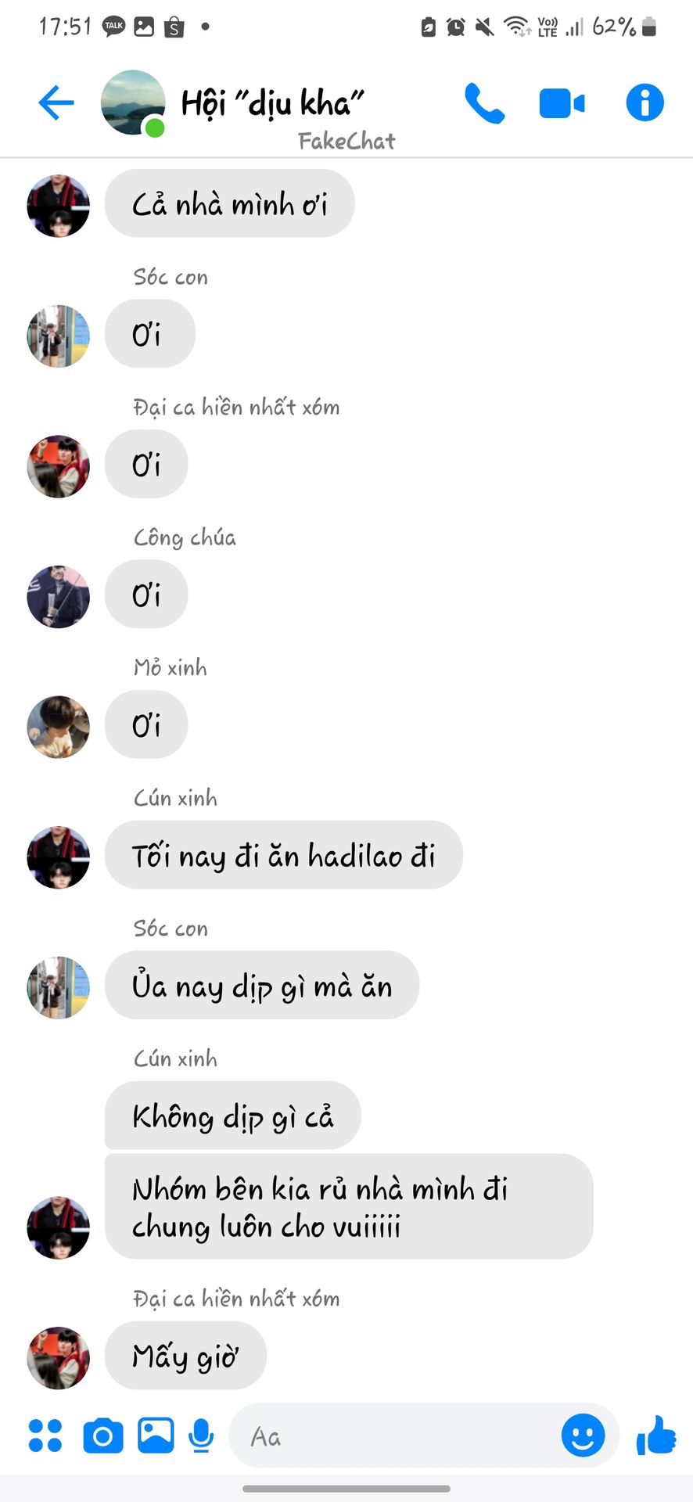Tap the "Không dịp gì cả" bubble

point(233,1116)
